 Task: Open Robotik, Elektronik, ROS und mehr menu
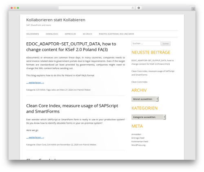click(x=116, y=34)
